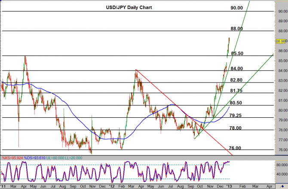The height and width of the screenshot is (189, 288).
Task: Click the Nov label of 2011 on time axis
Action: coord(92,186)
